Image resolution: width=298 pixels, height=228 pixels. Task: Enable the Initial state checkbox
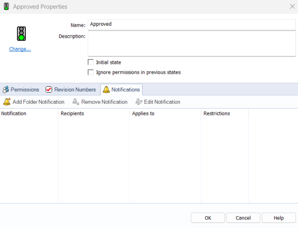click(90, 62)
